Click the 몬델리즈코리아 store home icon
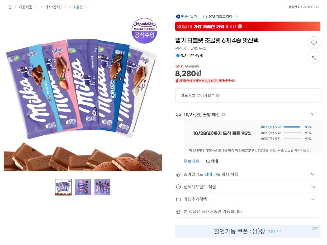The width and height of the screenshot is (327, 245). click(x=205, y=16)
